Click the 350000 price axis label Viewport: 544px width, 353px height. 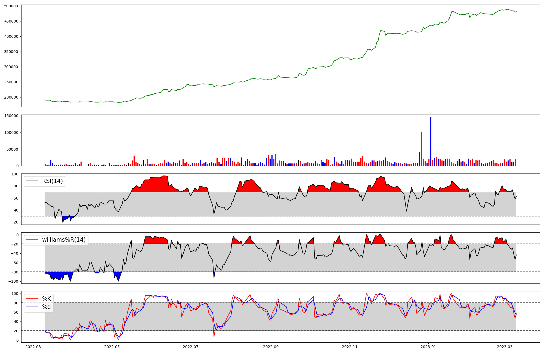(11, 52)
